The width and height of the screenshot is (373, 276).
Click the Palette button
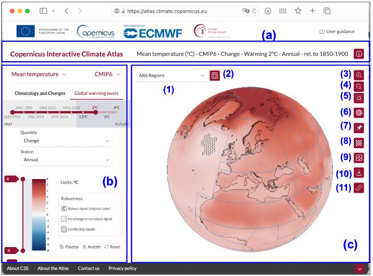pos(69,247)
